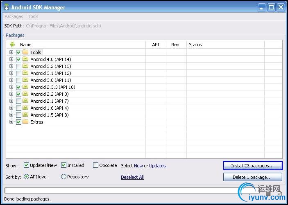The height and width of the screenshot is (205, 288).
Task: Expand the Android 2.3.3 (API 10) node
Action: 11,87
